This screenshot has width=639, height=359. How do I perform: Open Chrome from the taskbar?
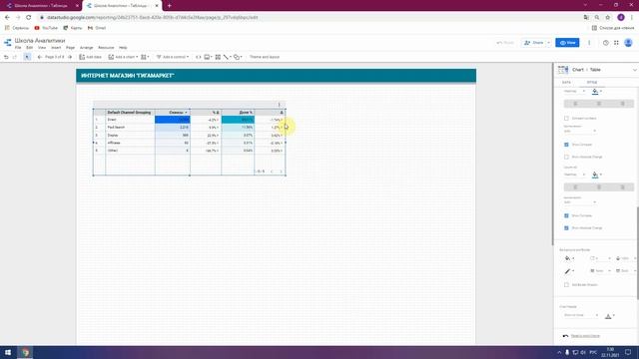(x=25, y=352)
